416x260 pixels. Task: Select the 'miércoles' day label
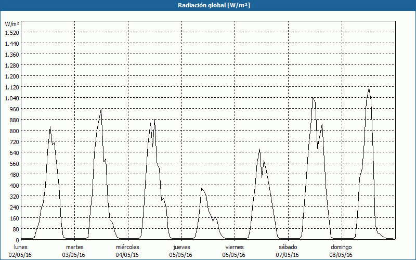(x=127, y=247)
